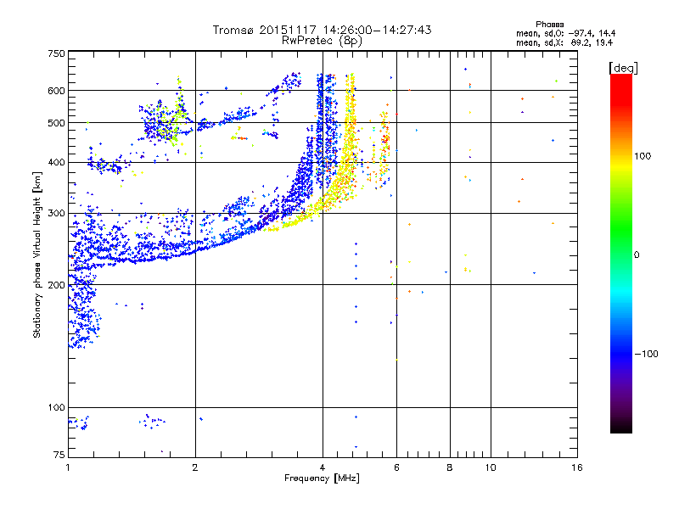Click the green section of the colorbar near 0
679x509 pixels.
click(x=621, y=243)
